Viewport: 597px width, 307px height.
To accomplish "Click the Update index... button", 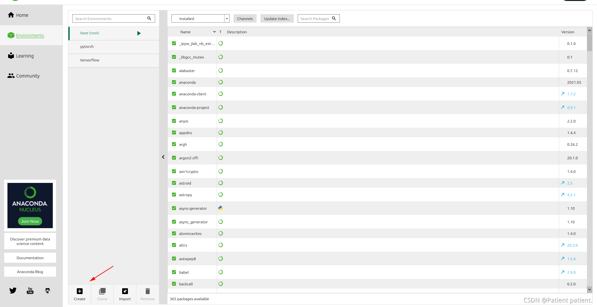I will pos(277,18).
